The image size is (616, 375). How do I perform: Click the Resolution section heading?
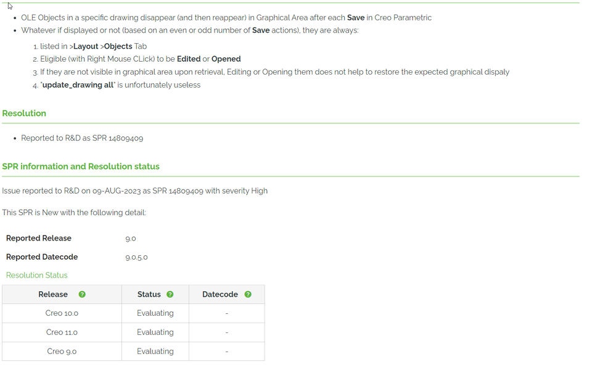(x=24, y=113)
